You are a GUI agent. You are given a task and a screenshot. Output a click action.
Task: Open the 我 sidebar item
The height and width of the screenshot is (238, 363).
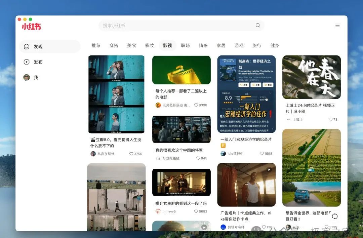click(49, 77)
